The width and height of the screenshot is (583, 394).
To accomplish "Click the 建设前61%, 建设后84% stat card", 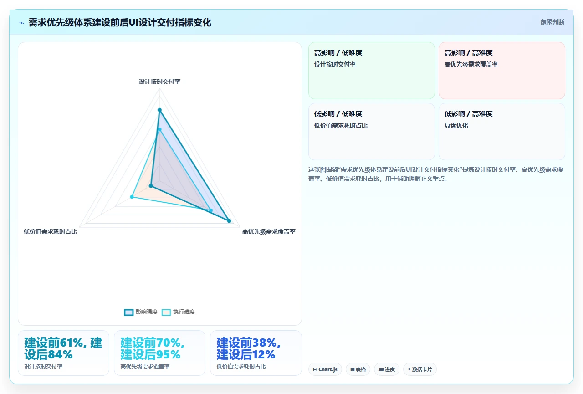I will click(63, 353).
